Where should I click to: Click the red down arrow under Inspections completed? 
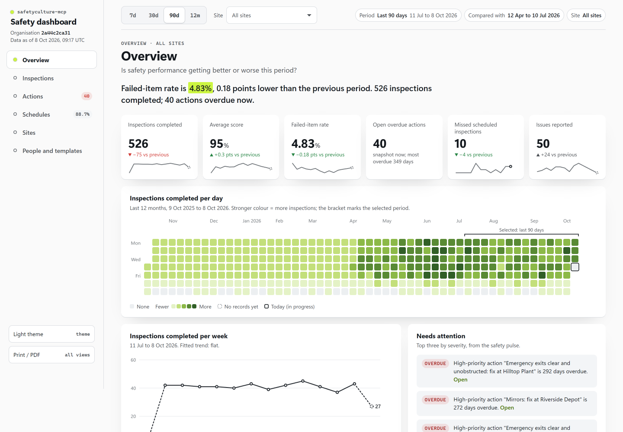pyautogui.click(x=130, y=155)
